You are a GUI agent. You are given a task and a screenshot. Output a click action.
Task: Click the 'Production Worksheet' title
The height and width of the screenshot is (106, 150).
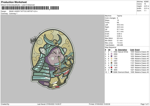14,2
